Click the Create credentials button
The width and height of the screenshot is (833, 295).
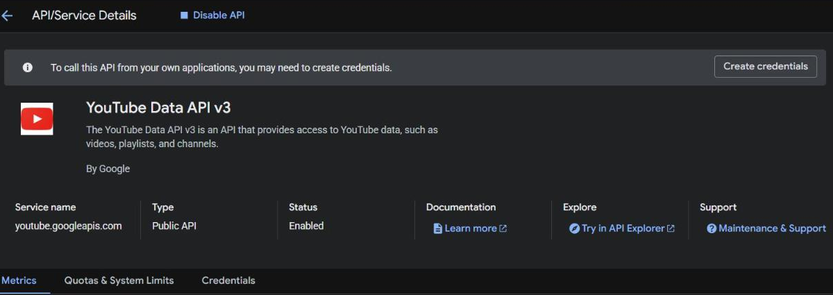(766, 67)
